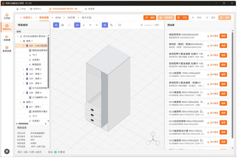This screenshot has width=237, height=158.
Task: Collapse the 组柜-2 tree node
Action: [x=21, y=102]
